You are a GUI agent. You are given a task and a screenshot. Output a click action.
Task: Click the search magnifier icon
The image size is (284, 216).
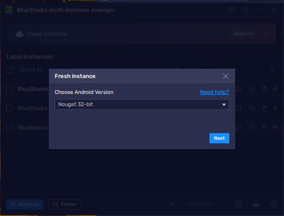(x=273, y=70)
